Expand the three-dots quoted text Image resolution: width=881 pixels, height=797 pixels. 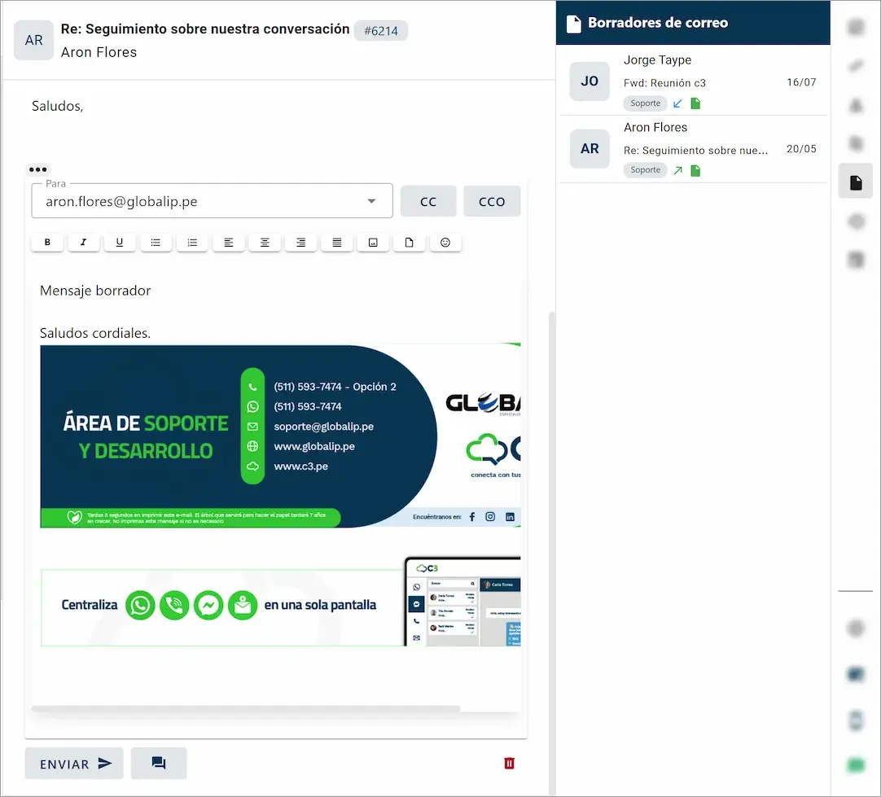pos(37,169)
